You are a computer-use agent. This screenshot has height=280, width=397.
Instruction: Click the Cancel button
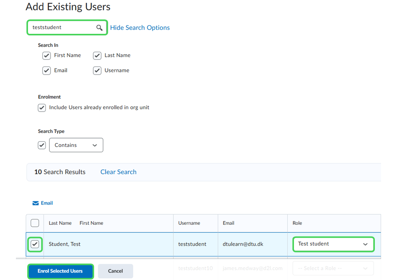point(115,271)
